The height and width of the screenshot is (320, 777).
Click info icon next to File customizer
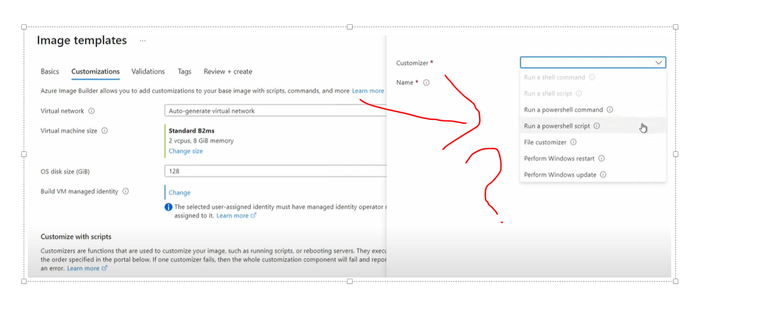(573, 142)
